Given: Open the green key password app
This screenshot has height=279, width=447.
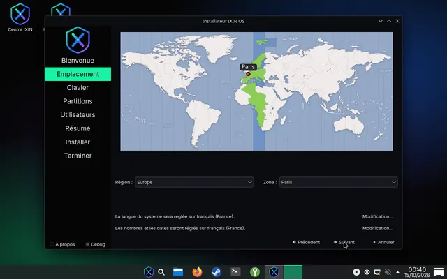Looking at the screenshot, I should [254, 272].
